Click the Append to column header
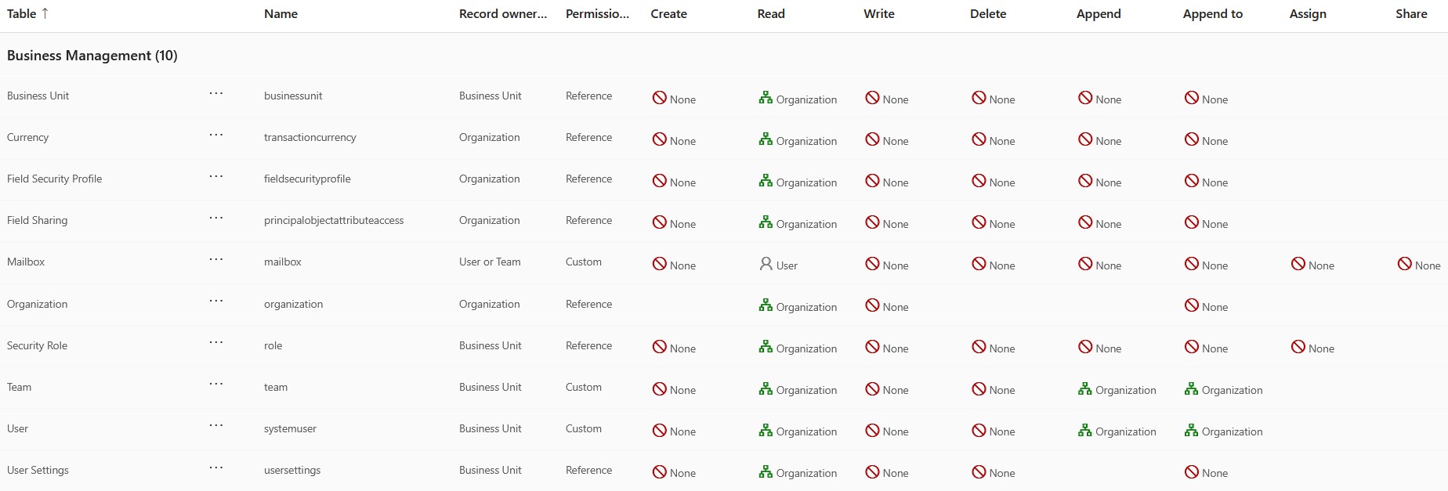Screen dimensions: 1448x491 pyautogui.click(x=1212, y=13)
